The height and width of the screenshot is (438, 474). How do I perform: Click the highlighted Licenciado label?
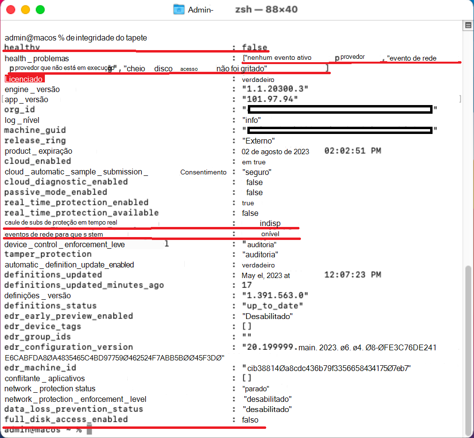point(25,79)
